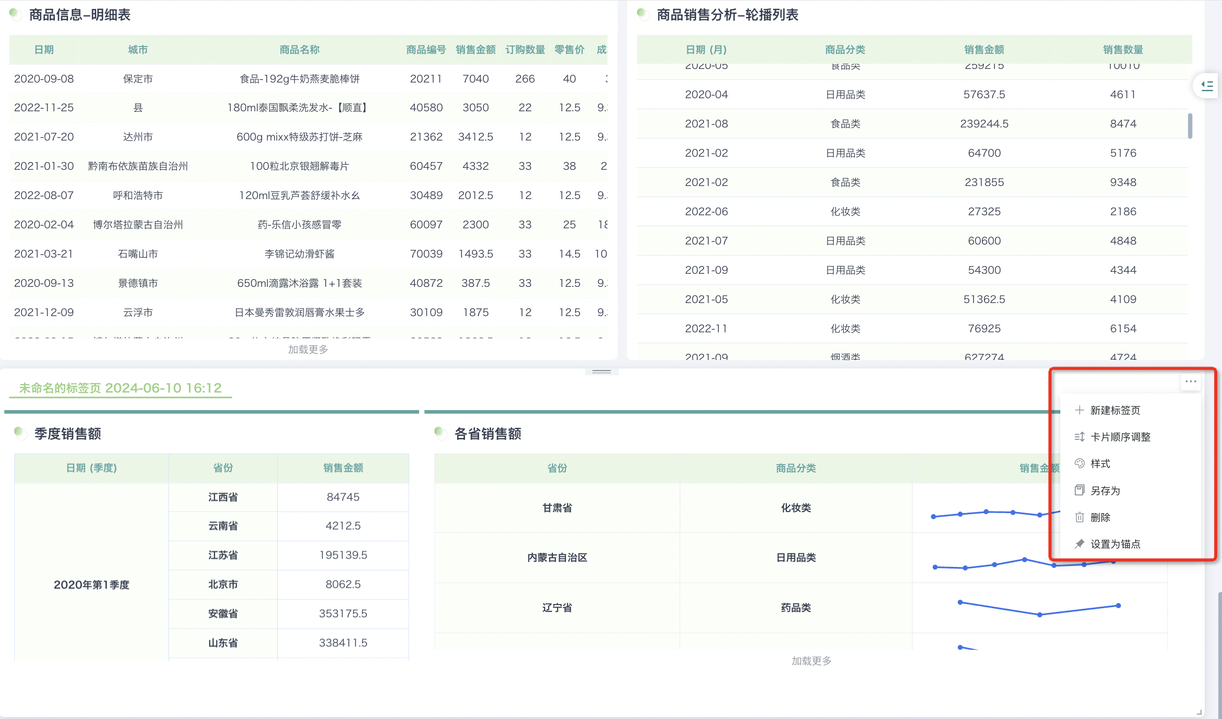Viewport: 1222px width, 719px height.
Task: Click the trash icon next to 删除
Action: tap(1079, 517)
